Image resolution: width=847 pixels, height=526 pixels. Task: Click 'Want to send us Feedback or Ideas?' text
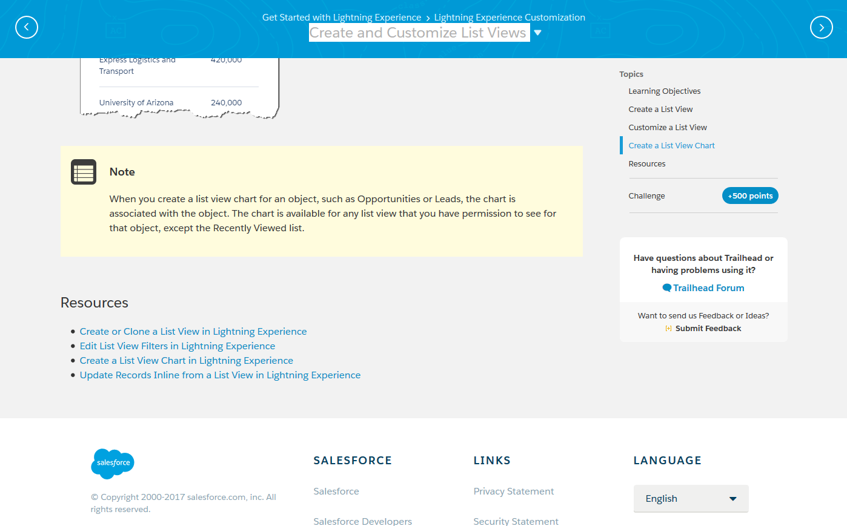pyautogui.click(x=703, y=316)
